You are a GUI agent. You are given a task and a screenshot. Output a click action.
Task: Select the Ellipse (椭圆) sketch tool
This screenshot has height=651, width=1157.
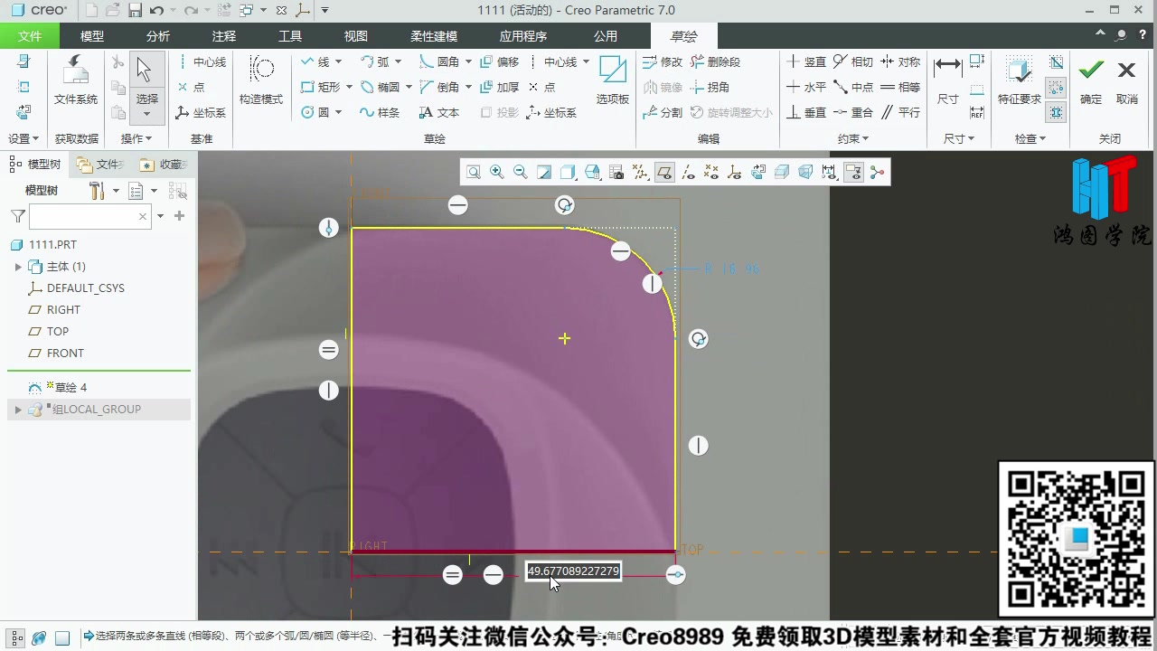(x=380, y=88)
